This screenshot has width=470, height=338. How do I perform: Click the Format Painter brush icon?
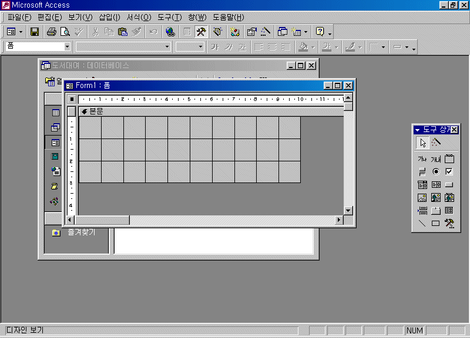click(x=136, y=32)
